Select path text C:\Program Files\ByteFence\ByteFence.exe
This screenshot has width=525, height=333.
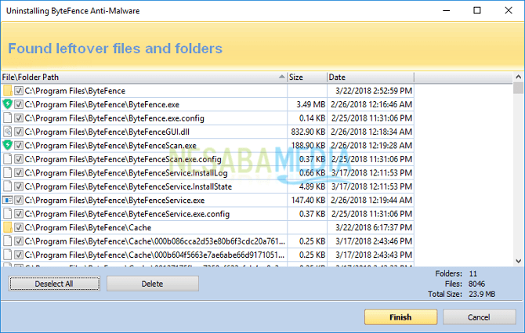(x=102, y=104)
